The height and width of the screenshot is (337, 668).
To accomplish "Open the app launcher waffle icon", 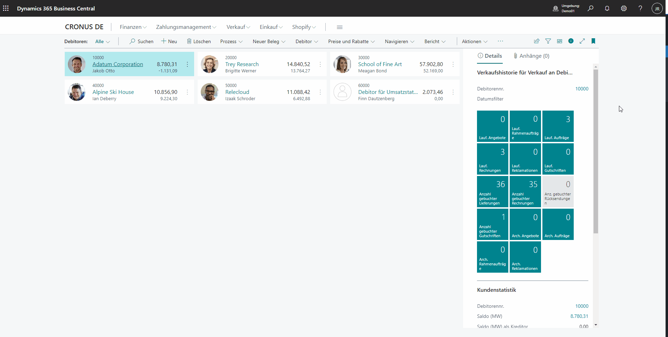I will pyautogui.click(x=6, y=8).
